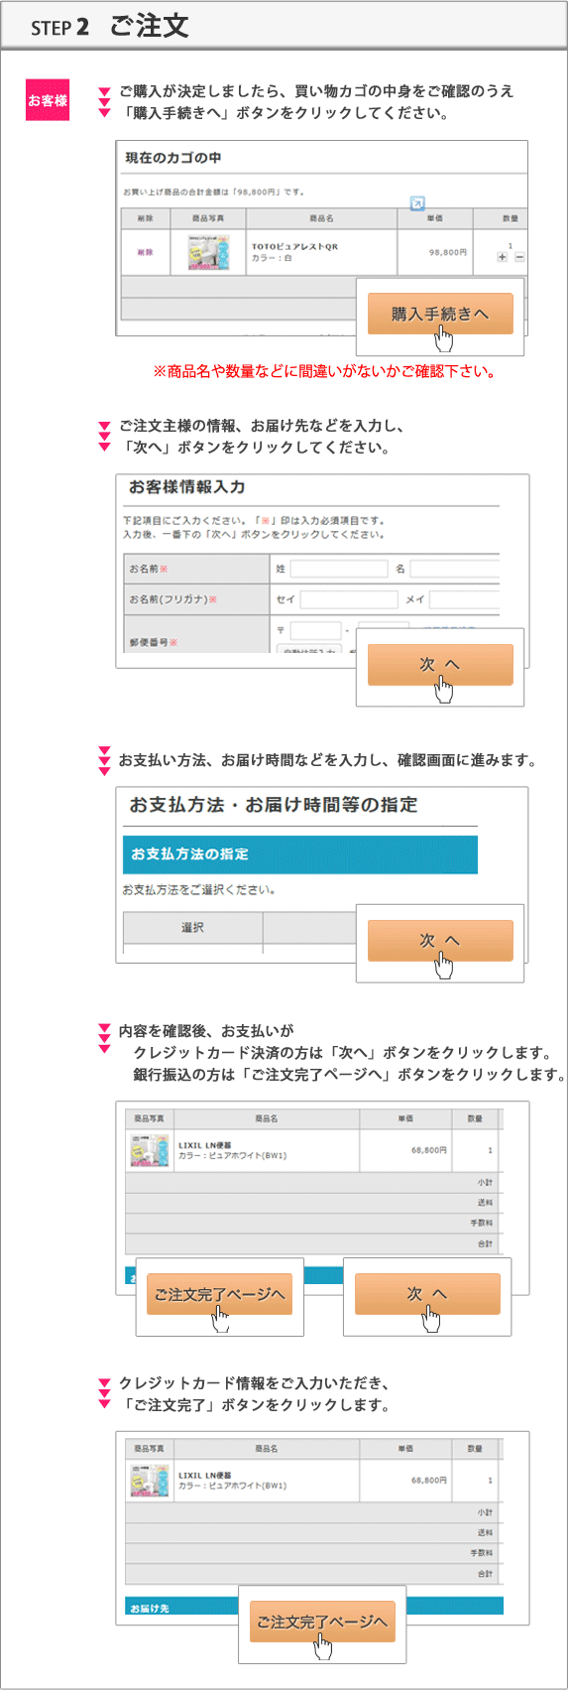Image resolution: width=570 pixels, height=1692 pixels.
Task: Click the 購入手続きへ button
Action: click(440, 314)
